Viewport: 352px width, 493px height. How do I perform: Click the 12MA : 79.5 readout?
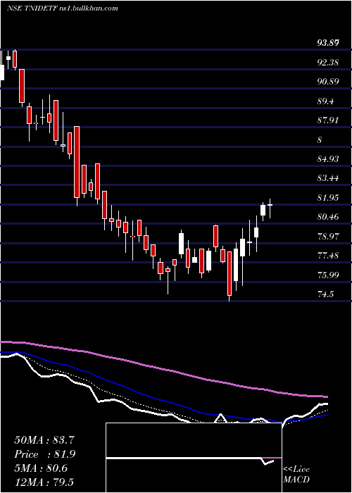[44, 482]
